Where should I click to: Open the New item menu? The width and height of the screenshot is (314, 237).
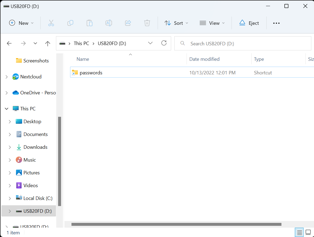(21, 23)
